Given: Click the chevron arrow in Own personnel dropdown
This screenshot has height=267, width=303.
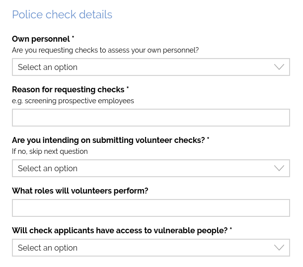Looking at the screenshot, I should [279, 67].
